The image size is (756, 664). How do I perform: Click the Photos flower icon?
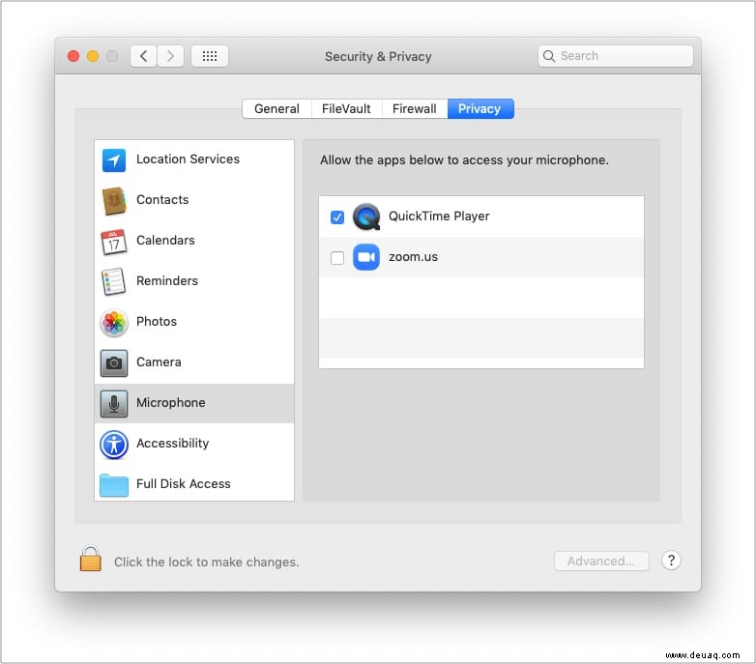[x=114, y=323]
